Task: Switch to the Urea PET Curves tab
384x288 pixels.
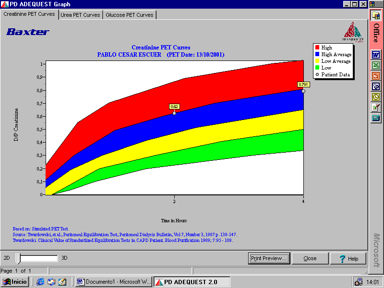Action: pyautogui.click(x=80, y=15)
